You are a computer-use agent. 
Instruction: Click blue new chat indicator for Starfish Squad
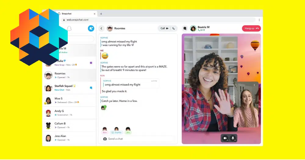tap(91, 88)
